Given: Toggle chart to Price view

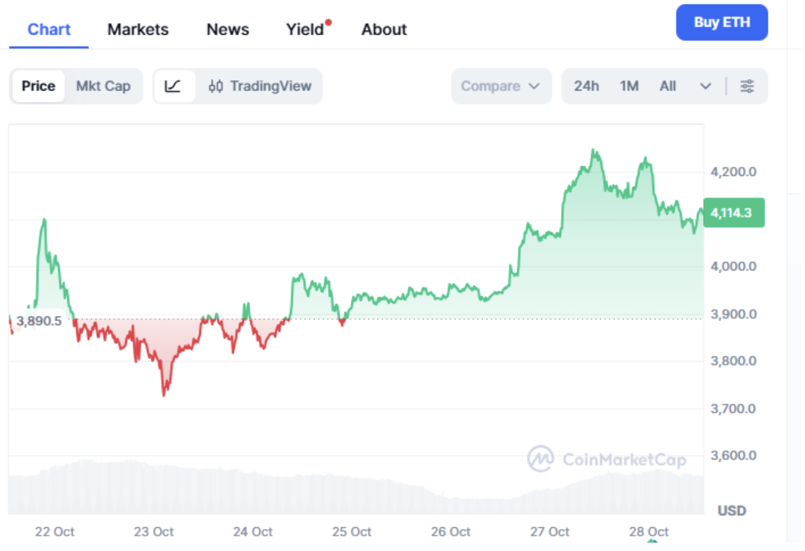Looking at the screenshot, I should point(39,86).
